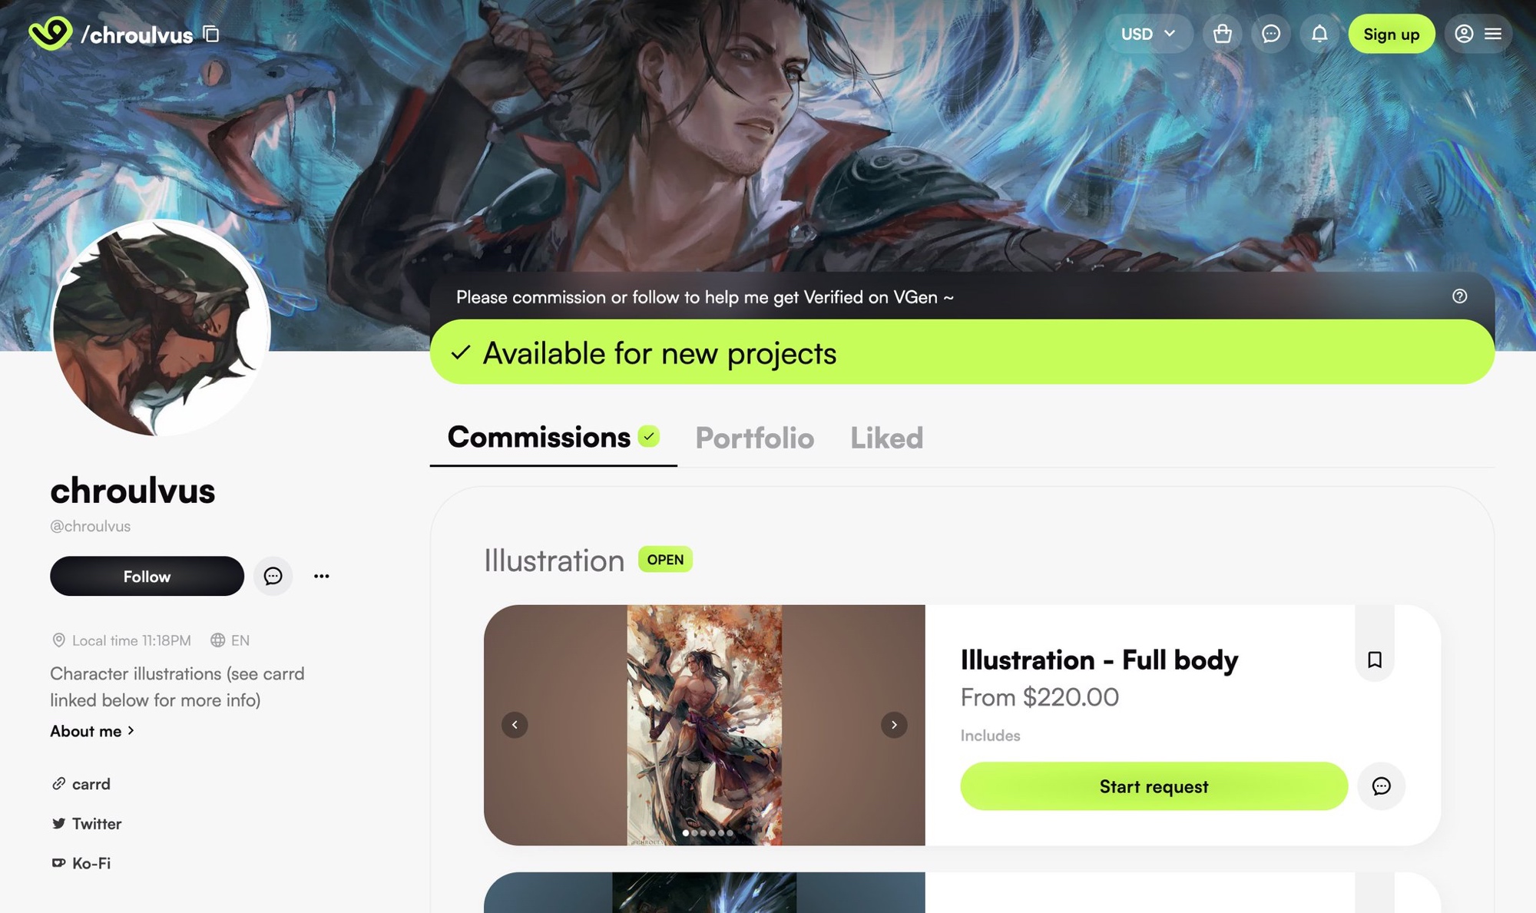This screenshot has width=1536, height=913.
Task: Click the VGen heart logo
Action: (51, 33)
